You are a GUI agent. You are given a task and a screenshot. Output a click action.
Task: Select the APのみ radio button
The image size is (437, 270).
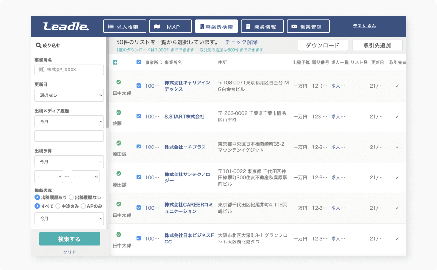coord(83,206)
